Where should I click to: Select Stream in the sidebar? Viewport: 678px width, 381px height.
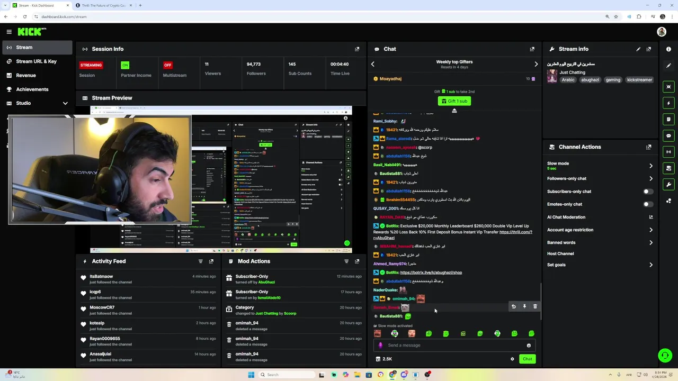click(x=37, y=48)
